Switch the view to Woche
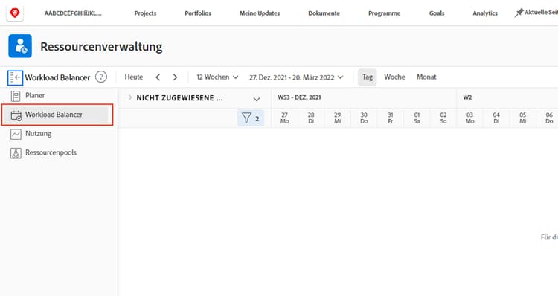 [x=394, y=77]
